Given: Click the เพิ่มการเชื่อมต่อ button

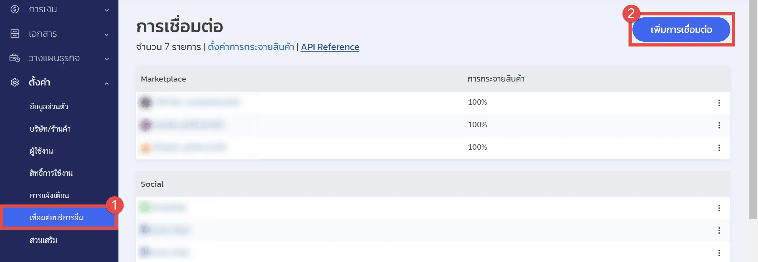Looking at the screenshot, I should 681,30.
